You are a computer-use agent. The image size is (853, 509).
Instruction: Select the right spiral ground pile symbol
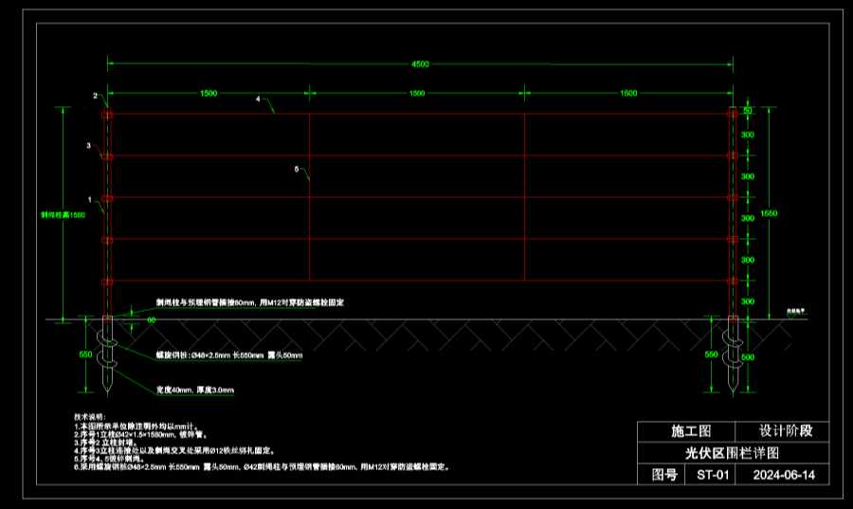pyautogui.click(x=732, y=355)
